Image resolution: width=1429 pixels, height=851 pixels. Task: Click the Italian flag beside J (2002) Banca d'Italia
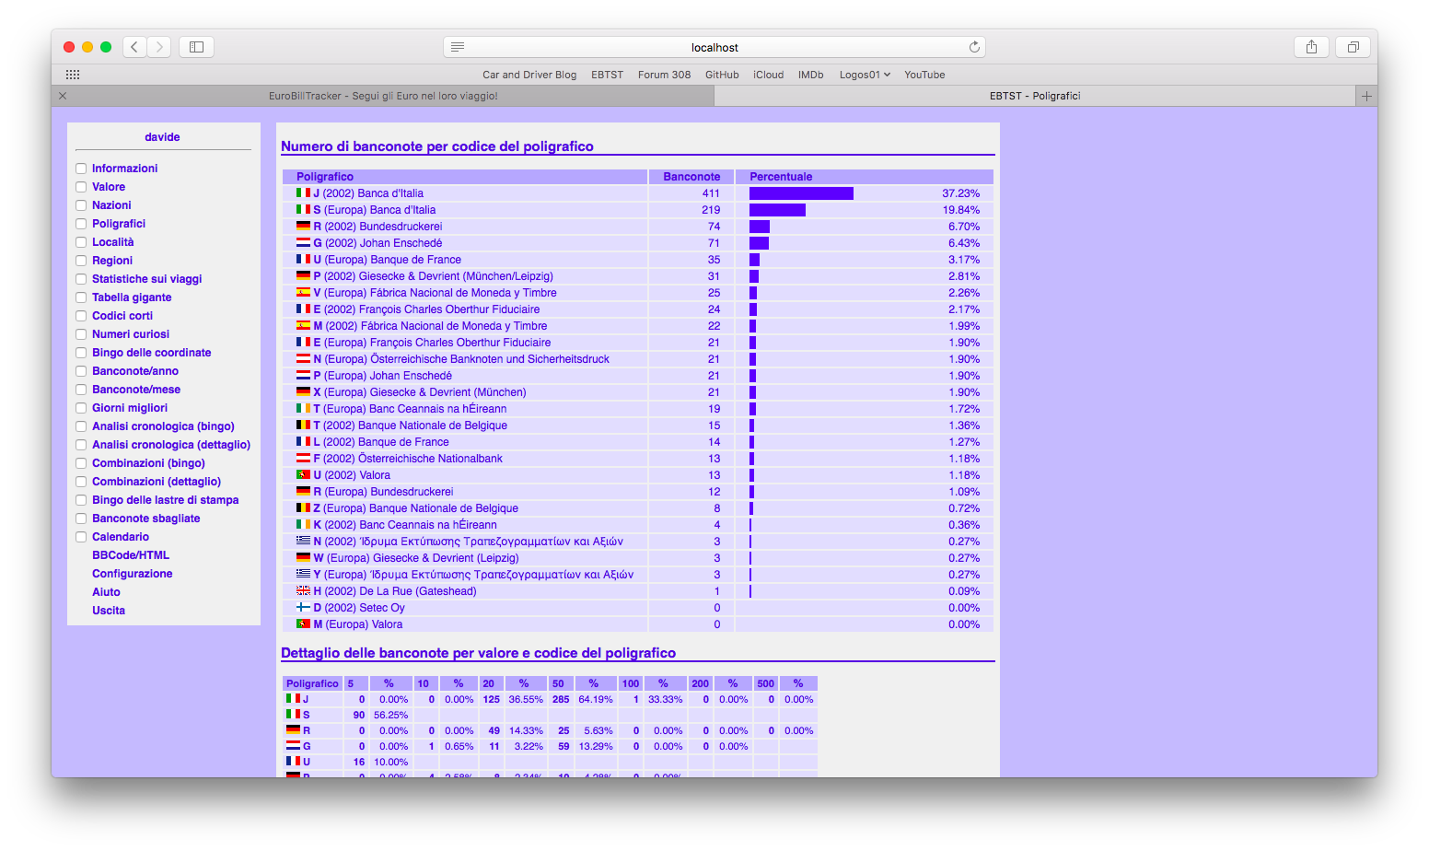pos(302,192)
